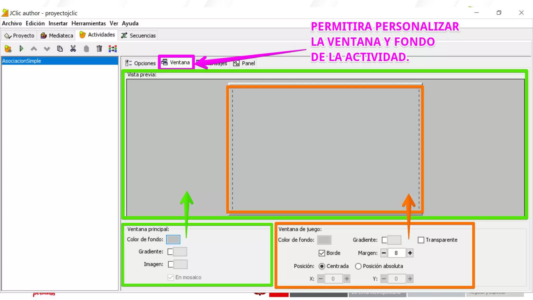The image size is (533, 300).
Task: Move activity down with the arrow icon
Action: click(x=47, y=49)
